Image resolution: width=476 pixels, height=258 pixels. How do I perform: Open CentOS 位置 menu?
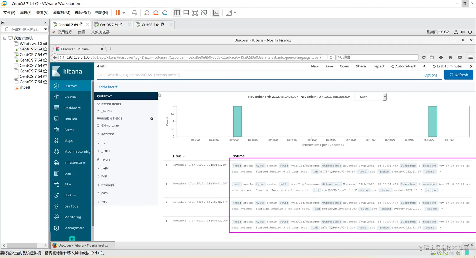tap(82, 32)
